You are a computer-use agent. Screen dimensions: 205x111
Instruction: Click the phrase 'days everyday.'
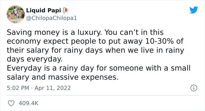point(35,59)
